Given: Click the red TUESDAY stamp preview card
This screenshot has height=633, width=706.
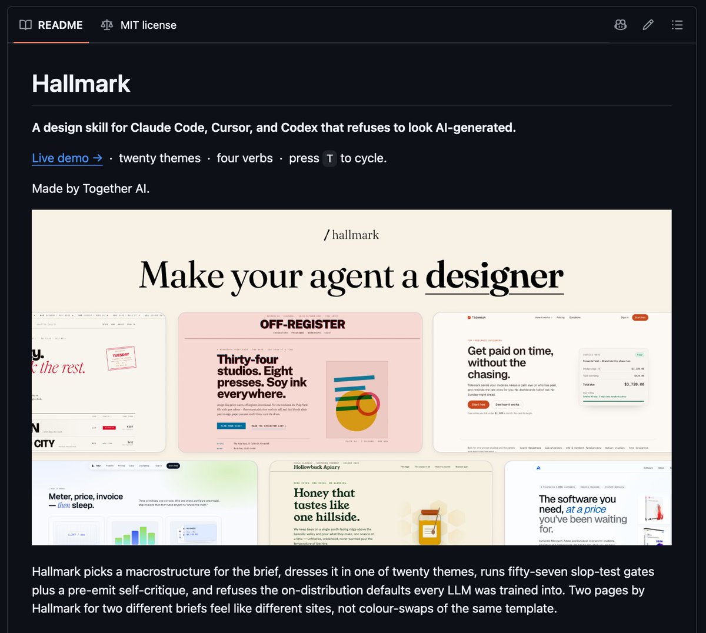Looking at the screenshot, I should click(99, 382).
